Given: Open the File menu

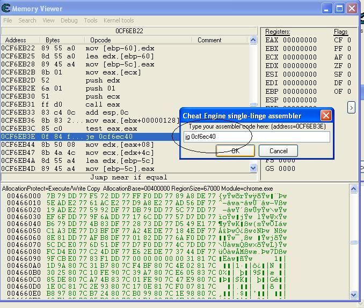Looking at the screenshot, I should [8, 20].
